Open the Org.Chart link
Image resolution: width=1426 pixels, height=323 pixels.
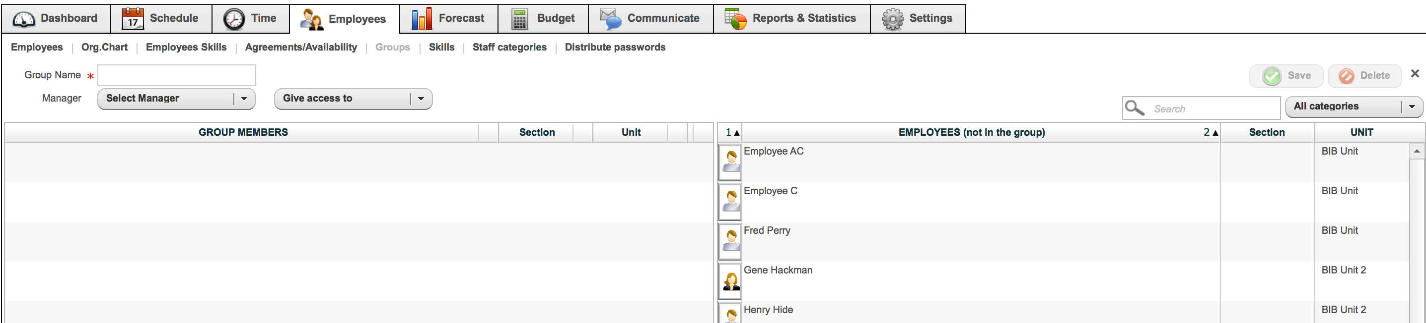pos(104,48)
